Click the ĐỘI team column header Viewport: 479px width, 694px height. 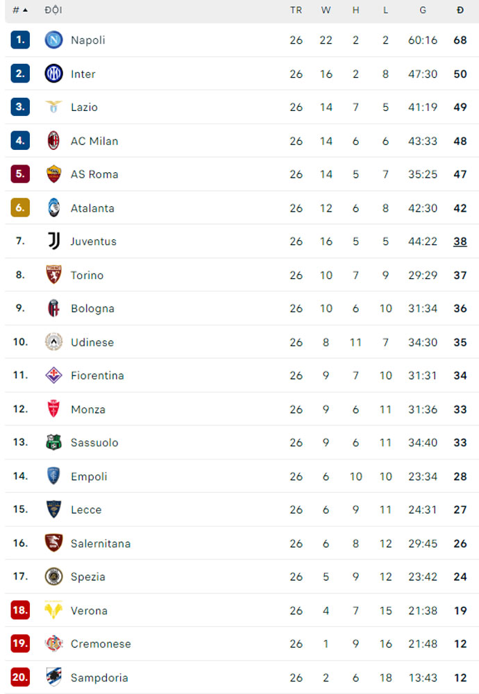click(x=53, y=10)
